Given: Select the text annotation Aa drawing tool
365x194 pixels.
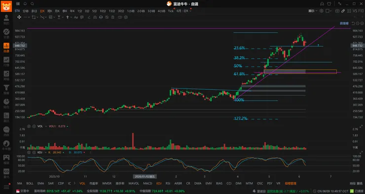Looking at the screenshot, I should (76, 17).
